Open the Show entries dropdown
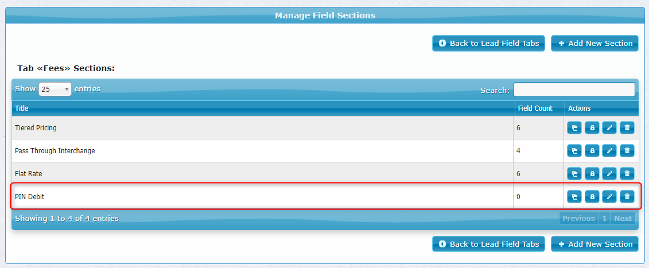Viewport: 649px width, 268px height. click(55, 89)
